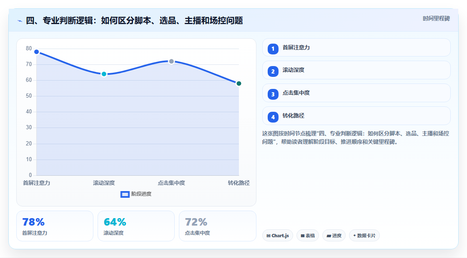
Task: Select the 滚动深度 data point on chart
Action: (x=104, y=74)
